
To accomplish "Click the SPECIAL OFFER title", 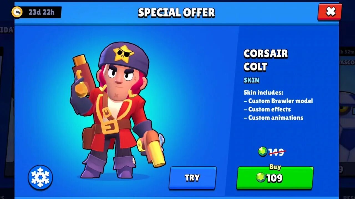I will pyautogui.click(x=176, y=12).
